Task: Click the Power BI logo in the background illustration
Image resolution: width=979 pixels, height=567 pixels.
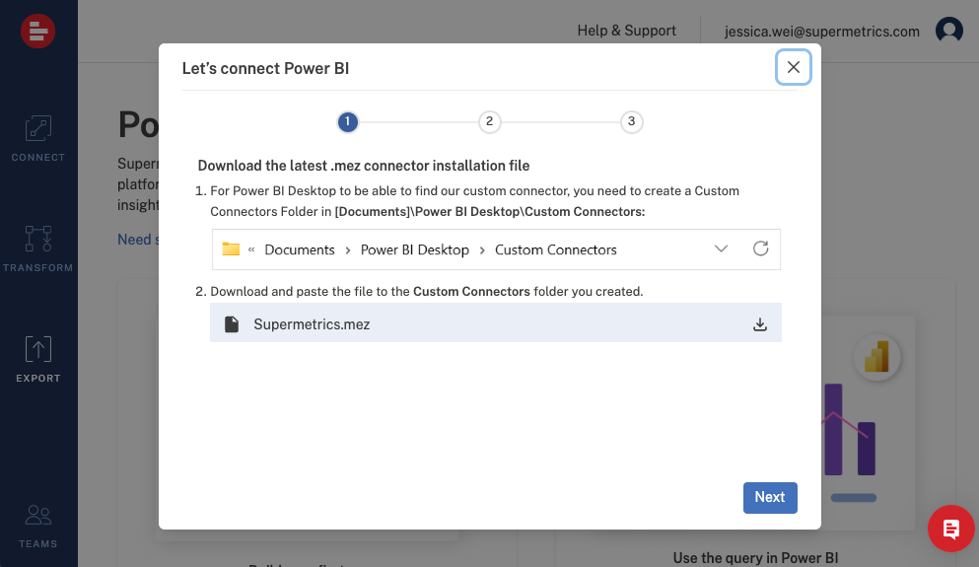Action: pos(876,357)
